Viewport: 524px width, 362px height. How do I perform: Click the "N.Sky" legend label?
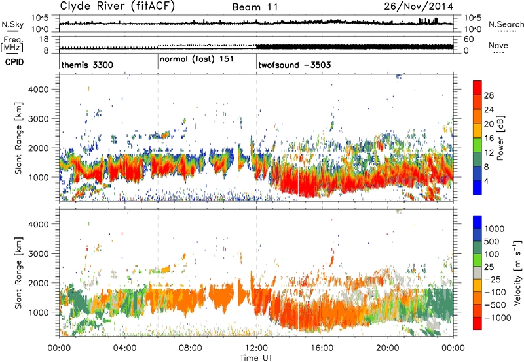click(x=12, y=24)
